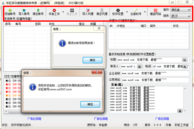The height and width of the screenshot is (129, 194).
Task: Click the description box scroll down arrow
Action: (x=185, y=111)
